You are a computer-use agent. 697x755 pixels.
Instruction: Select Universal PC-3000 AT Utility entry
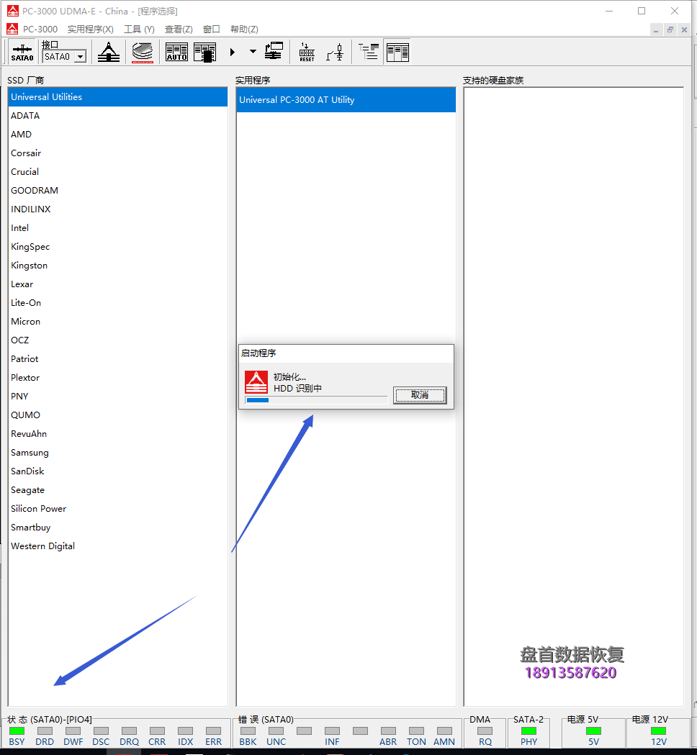346,100
